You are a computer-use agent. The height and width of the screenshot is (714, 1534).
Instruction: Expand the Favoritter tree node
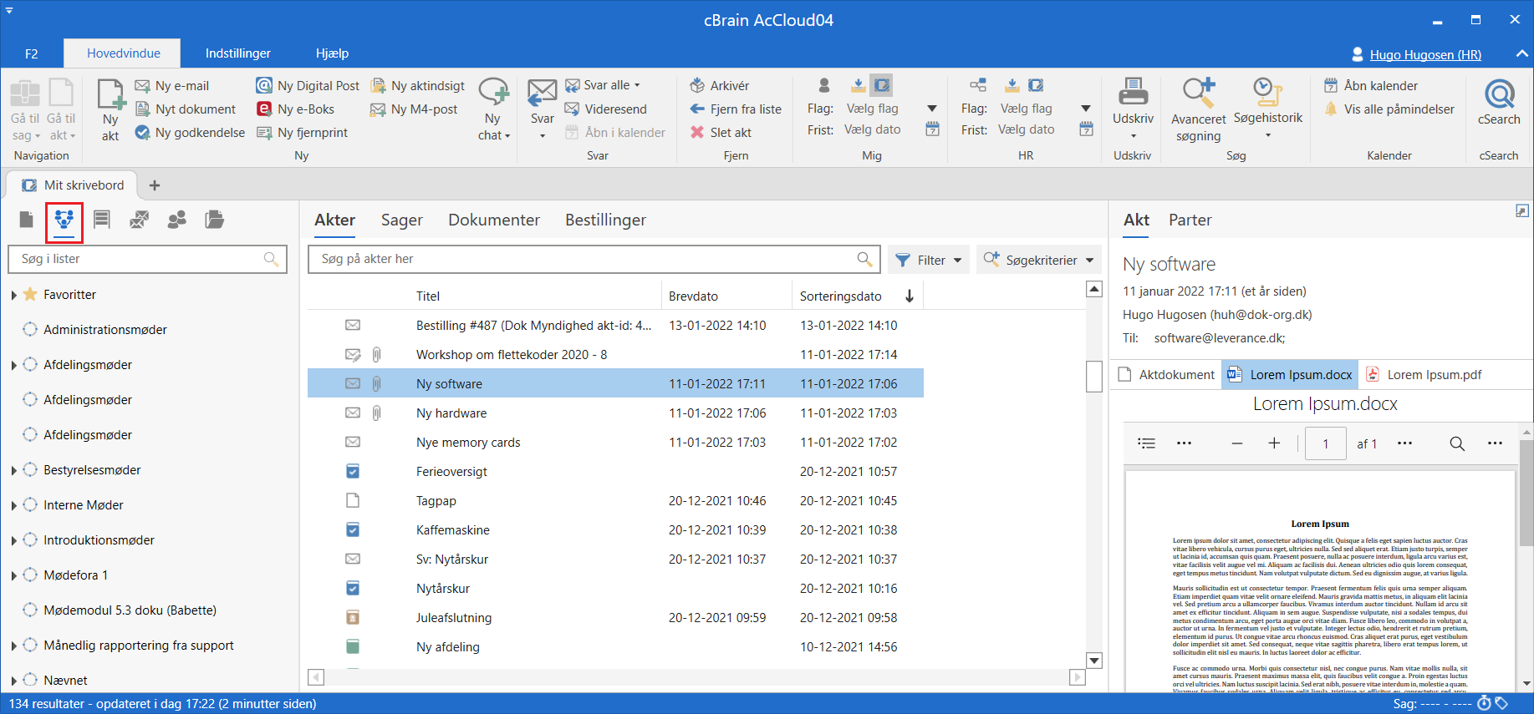tap(14, 295)
